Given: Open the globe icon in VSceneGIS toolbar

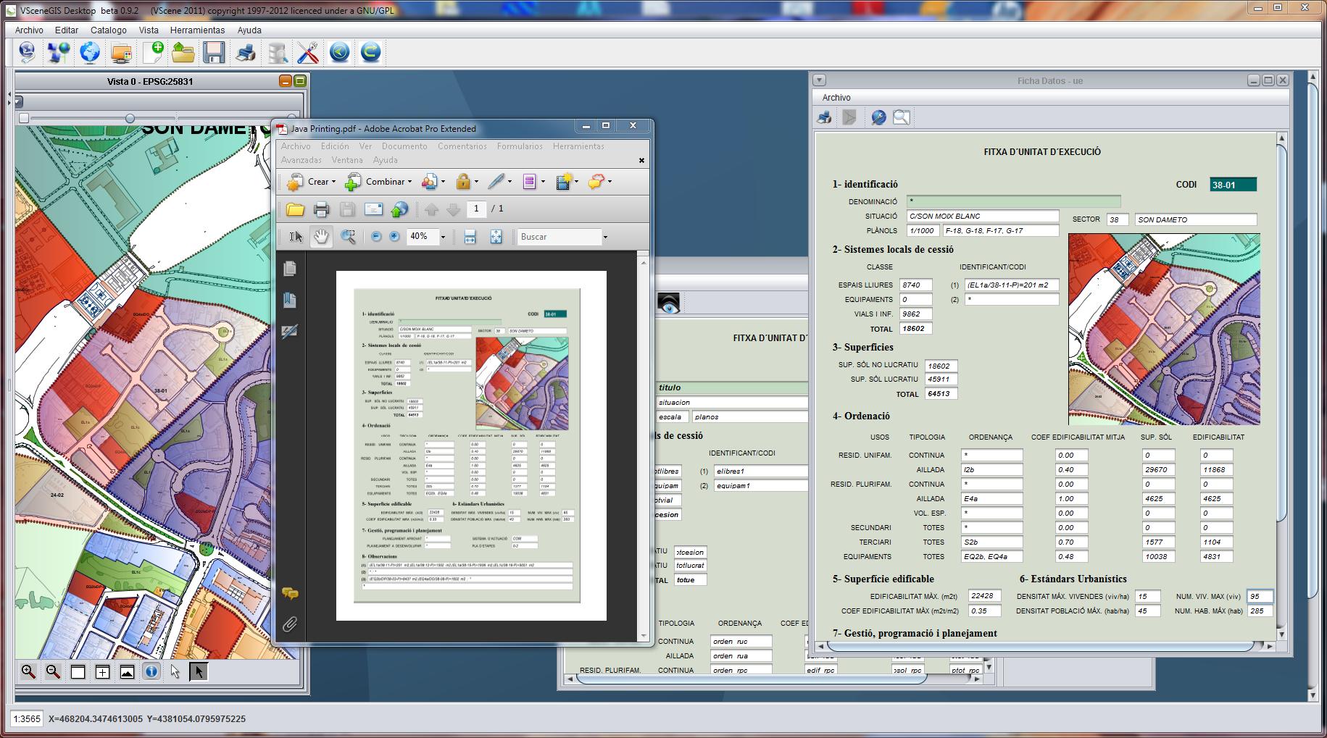Looking at the screenshot, I should click(x=90, y=52).
